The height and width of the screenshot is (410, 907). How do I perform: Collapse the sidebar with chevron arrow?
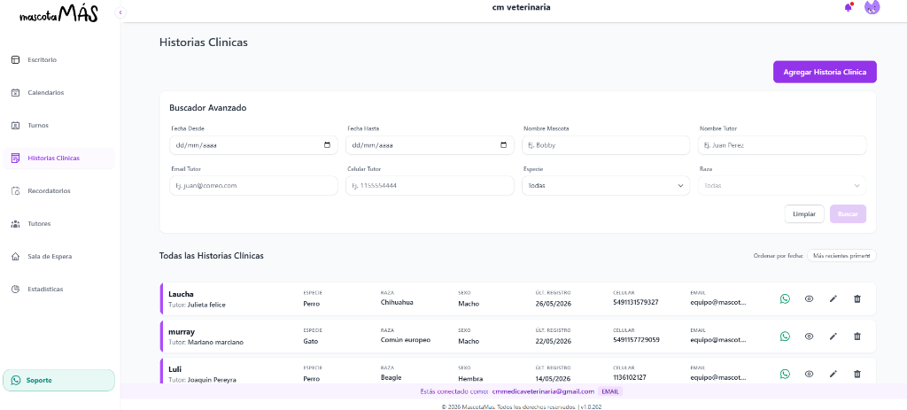120,12
